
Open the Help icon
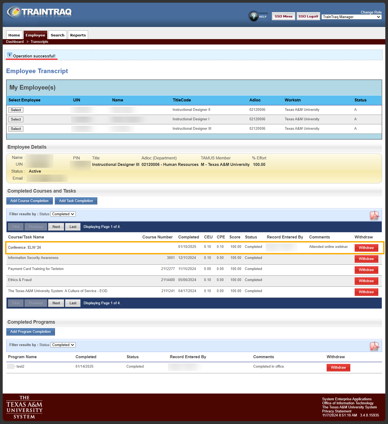pyautogui.click(x=254, y=16)
